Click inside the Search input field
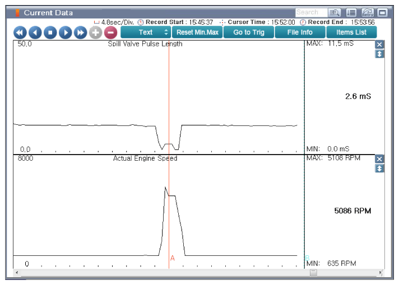This screenshot has height=285, width=399. (310, 12)
